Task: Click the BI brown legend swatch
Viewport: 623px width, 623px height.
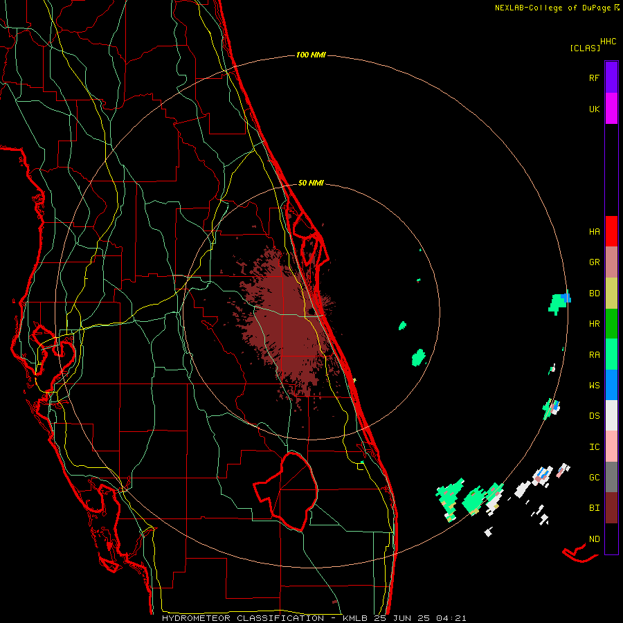Action: pos(611,508)
